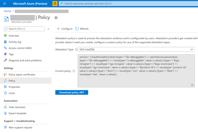Select Access control (IAM)

coord(20,48)
